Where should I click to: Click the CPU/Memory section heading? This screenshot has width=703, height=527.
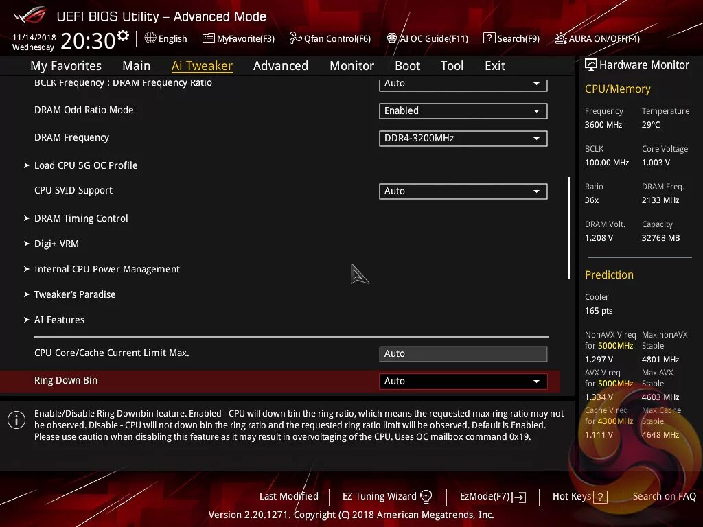pyautogui.click(x=618, y=89)
